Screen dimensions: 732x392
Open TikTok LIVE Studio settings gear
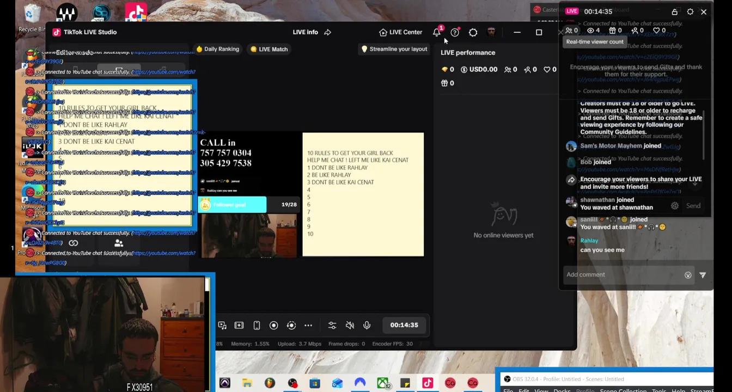[473, 32]
